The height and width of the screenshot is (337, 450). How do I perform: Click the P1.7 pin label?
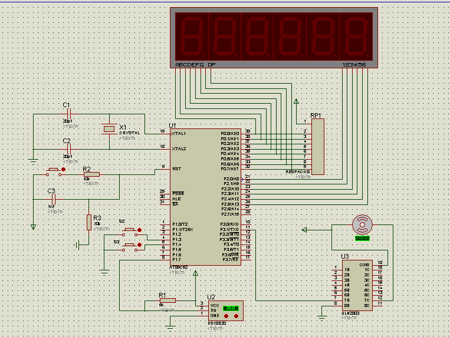(x=176, y=260)
